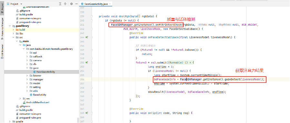The image size is (290, 123).
Task: Open the DB Browser side tab
Action: point(2,51)
